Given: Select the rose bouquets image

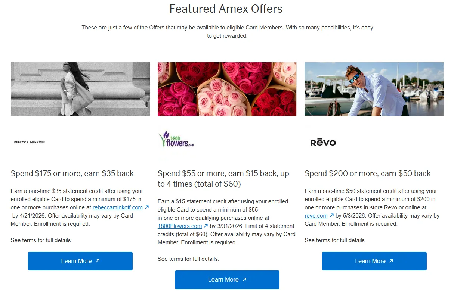Looking at the screenshot, I should tap(227, 89).
